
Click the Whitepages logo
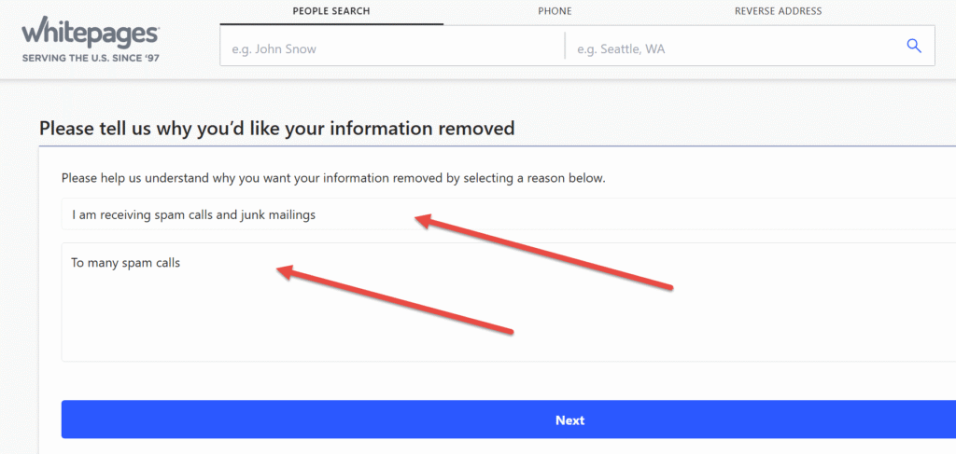point(91,33)
